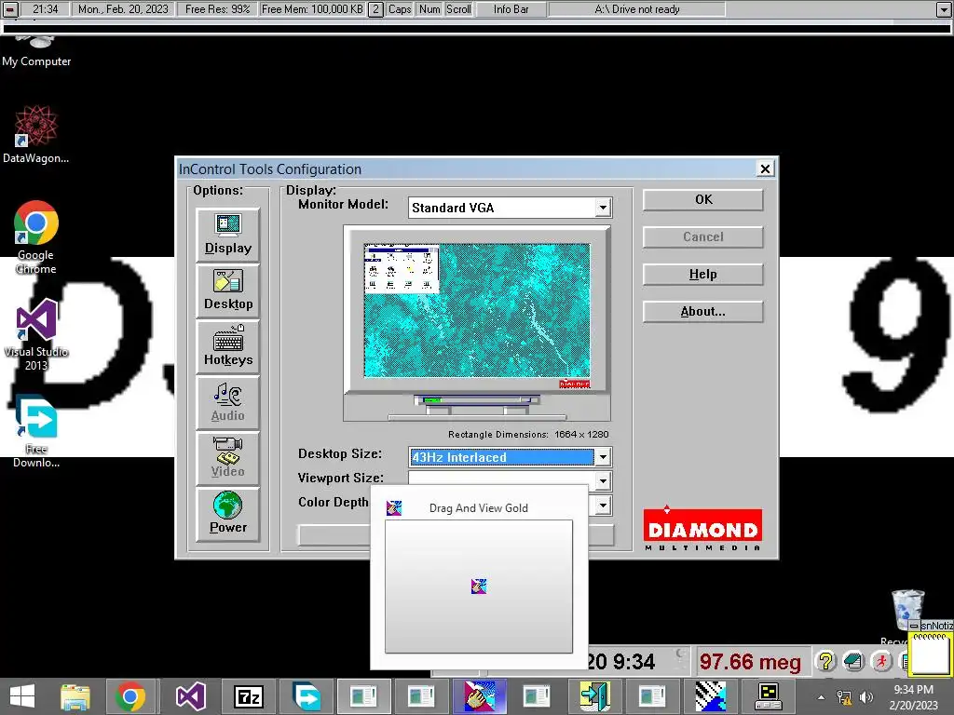Open the Power options section
Viewport: 954px width, 715px height.
point(228,514)
